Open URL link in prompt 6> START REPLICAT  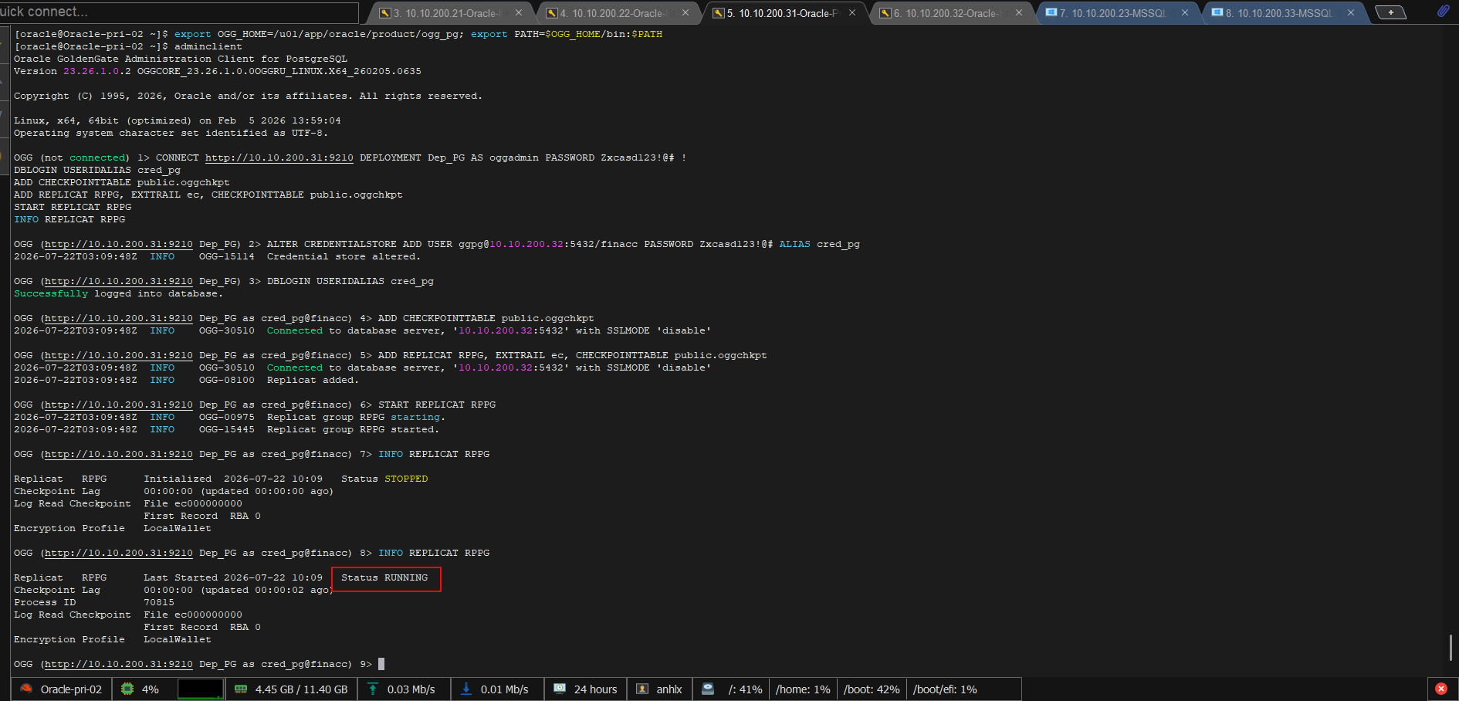click(118, 405)
